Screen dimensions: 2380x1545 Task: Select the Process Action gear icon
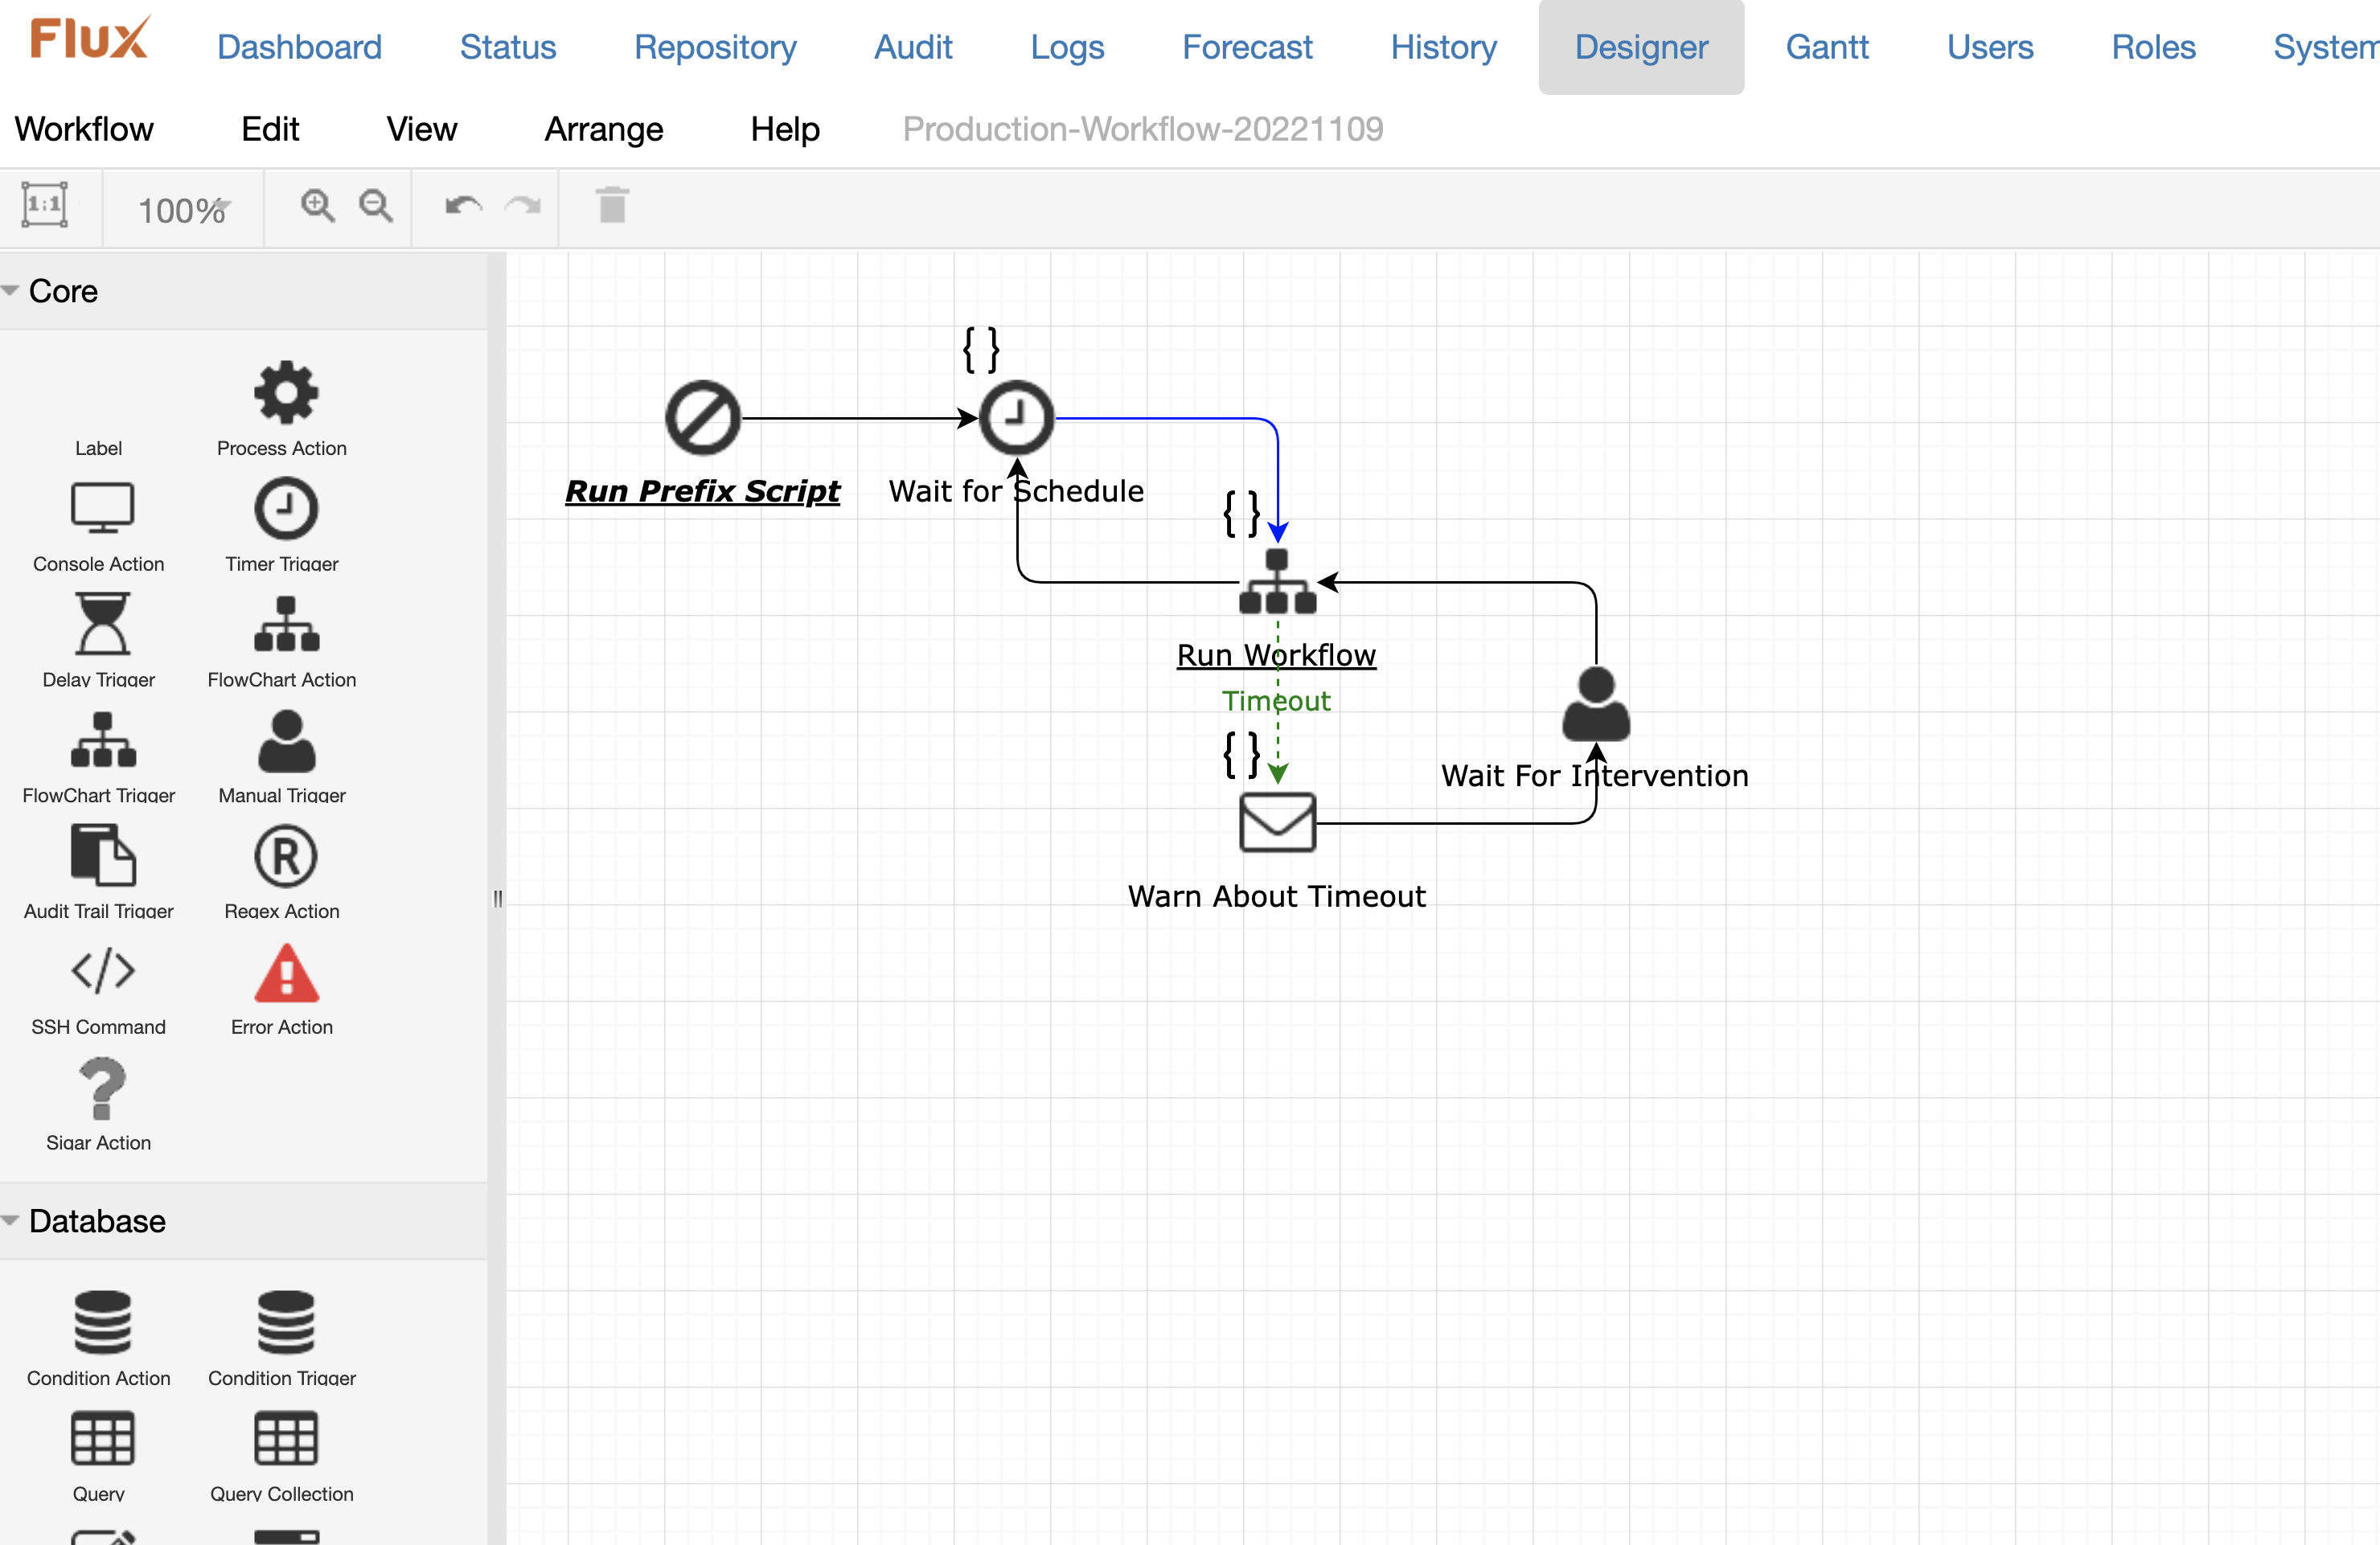click(x=286, y=393)
